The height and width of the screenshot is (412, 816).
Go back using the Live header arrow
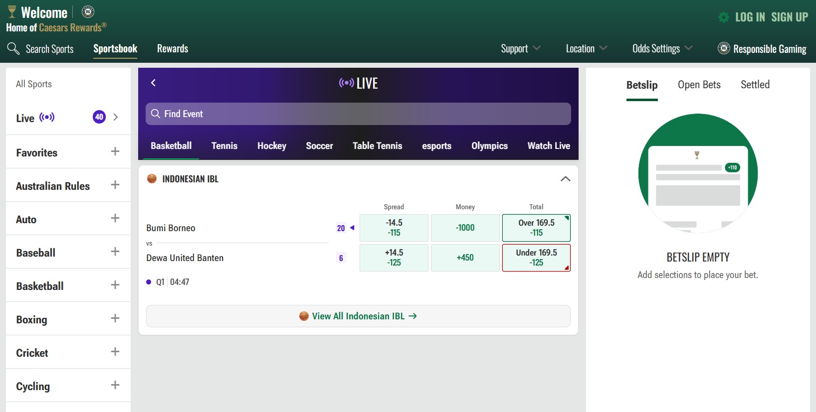click(154, 83)
